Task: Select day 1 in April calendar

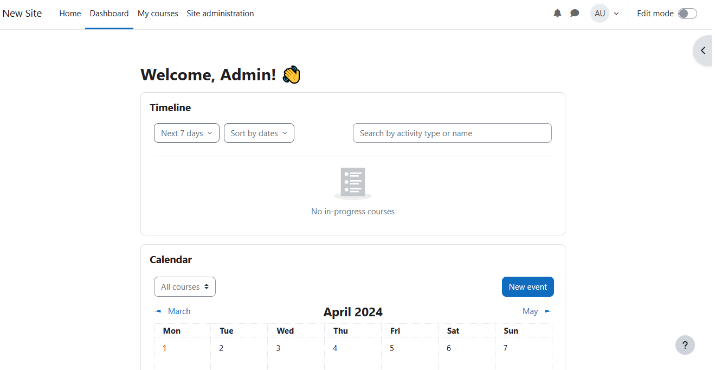Action: 165,348
